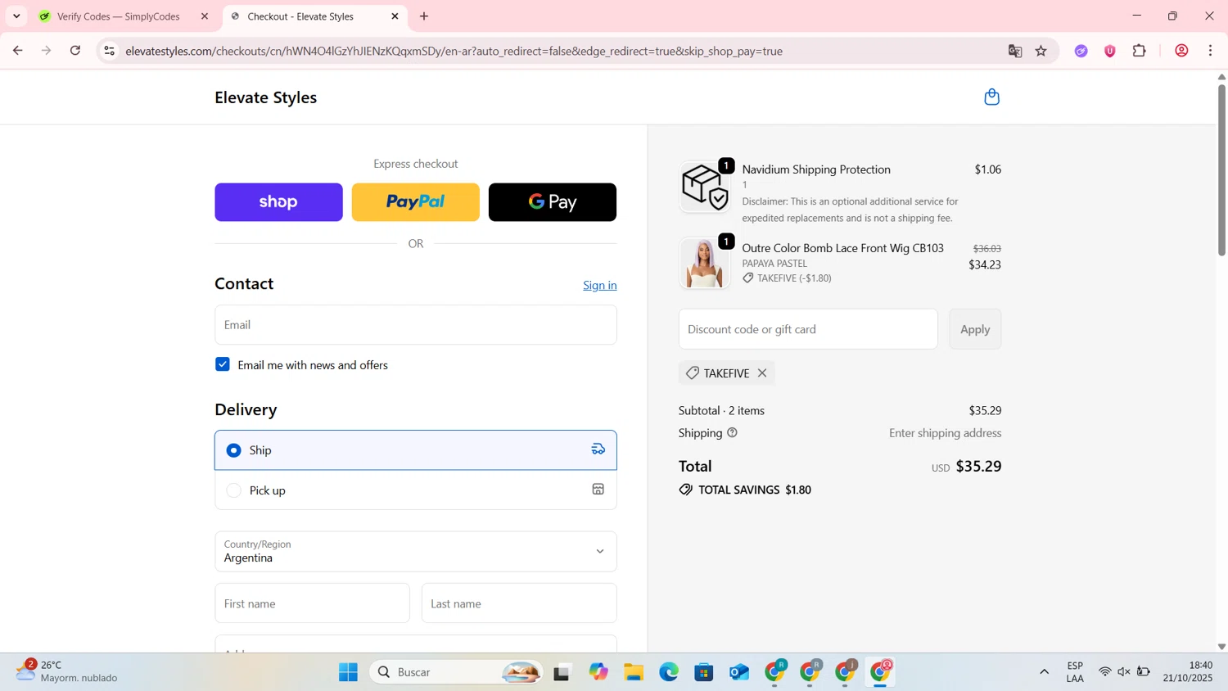Image resolution: width=1228 pixels, height=691 pixels.
Task: Close the Checkout Elevate Styles tab
Action: click(x=395, y=16)
